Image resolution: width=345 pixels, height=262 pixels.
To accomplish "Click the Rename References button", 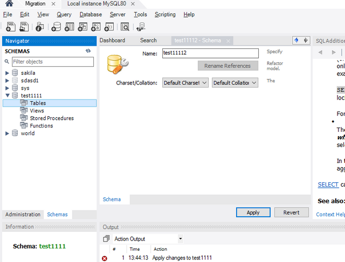I will [x=227, y=66].
